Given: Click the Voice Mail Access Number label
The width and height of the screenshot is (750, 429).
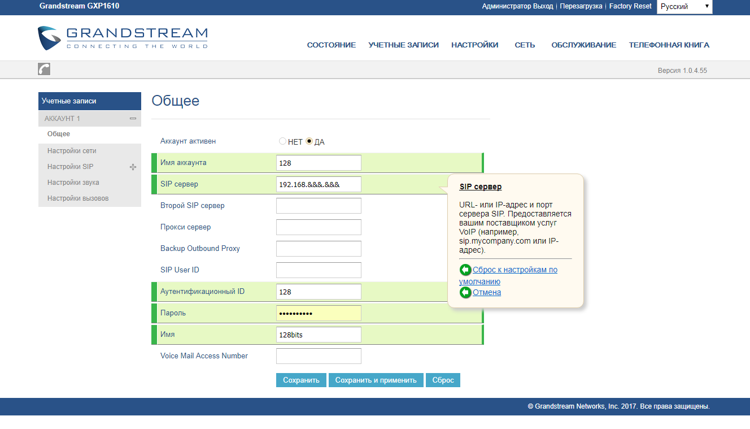Looking at the screenshot, I should [x=204, y=356].
